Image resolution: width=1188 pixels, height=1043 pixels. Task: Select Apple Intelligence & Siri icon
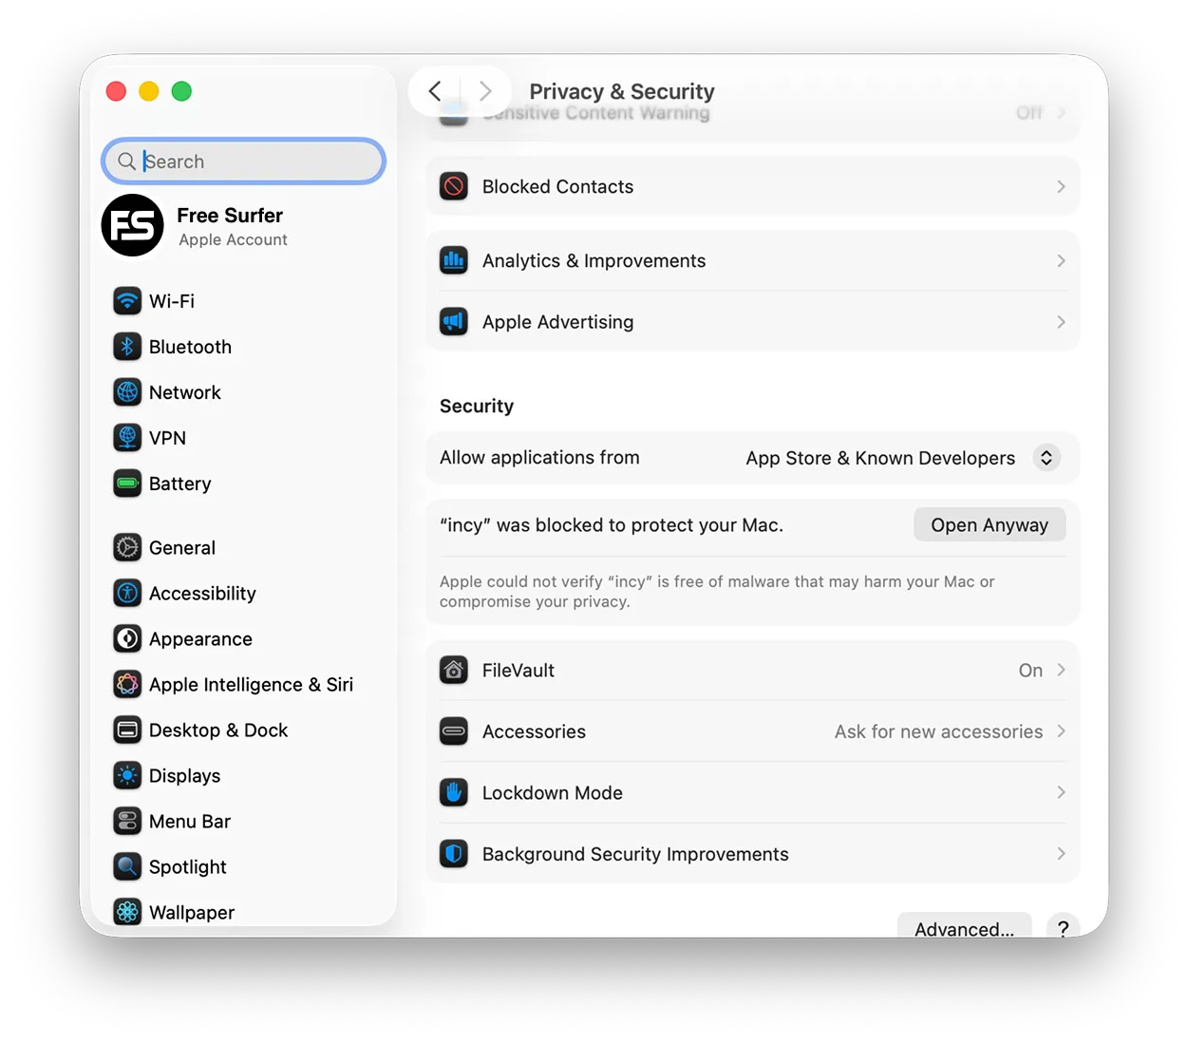(x=127, y=685)
